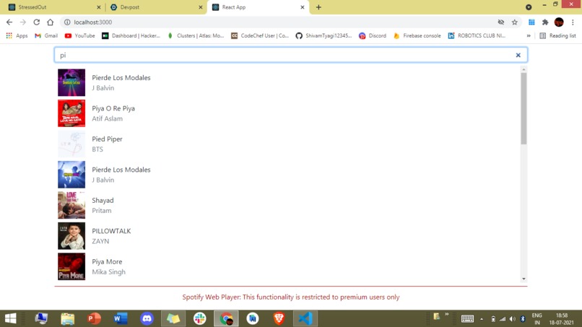Screen dimensions: 582x327
Task: Open the touch keyboard tray icon
Action: 467,318
